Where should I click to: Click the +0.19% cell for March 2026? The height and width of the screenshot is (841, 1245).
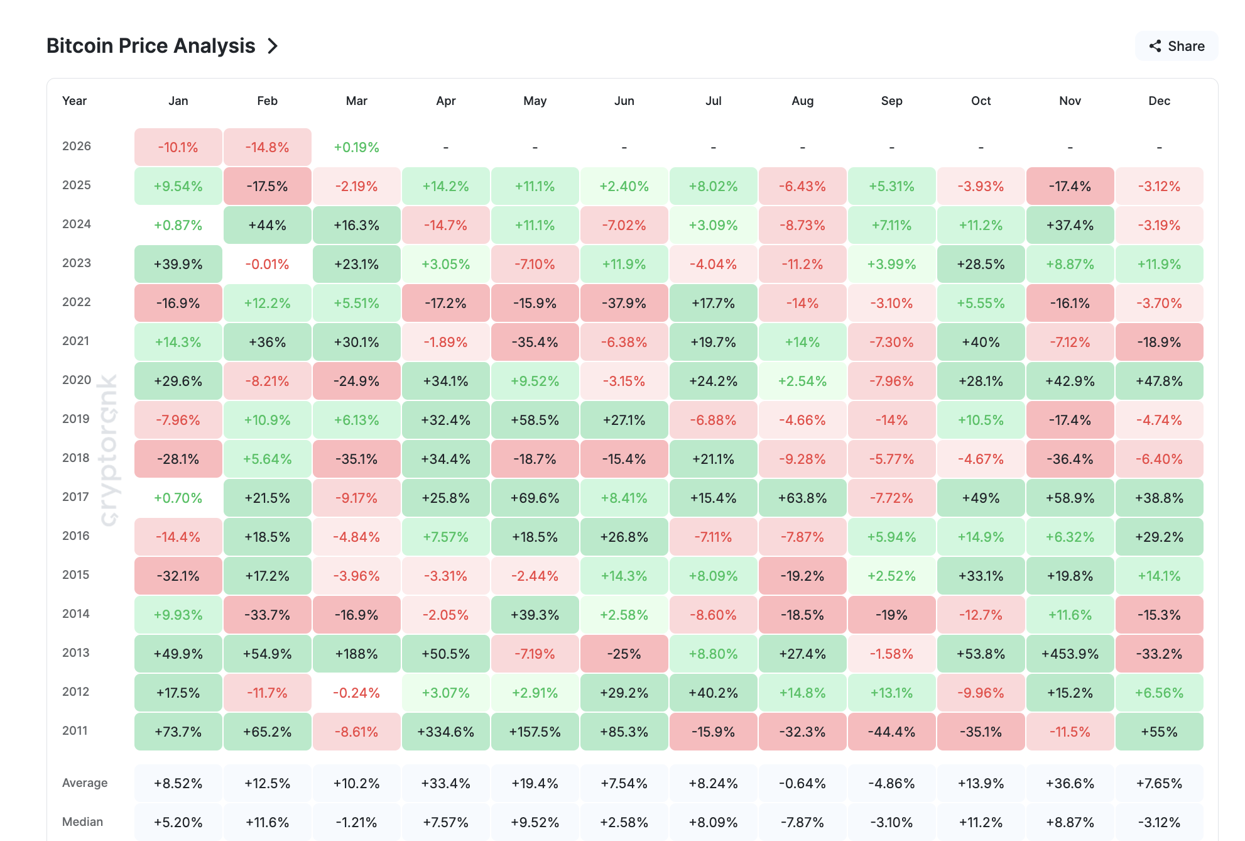click(356, 146)
